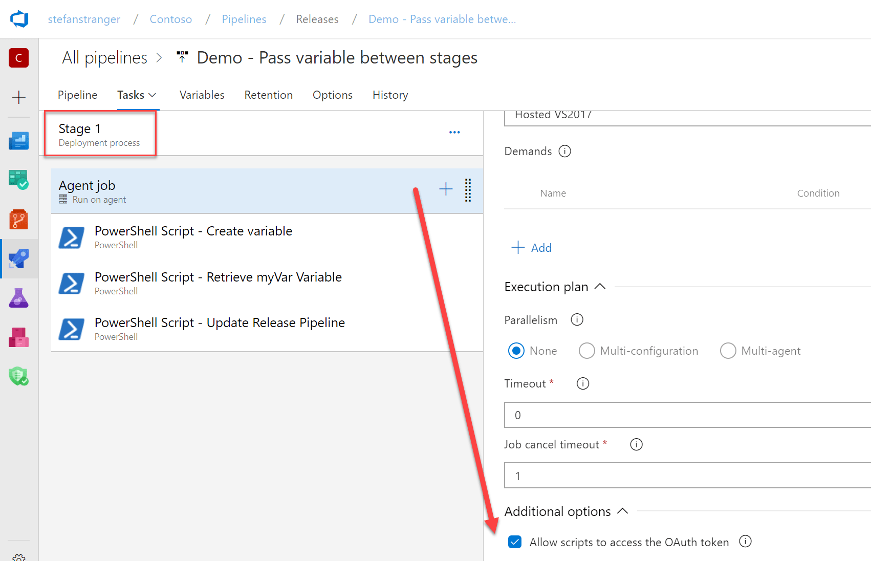
Task: Choose the Multi-agent radio button
Action: point(728,351)
